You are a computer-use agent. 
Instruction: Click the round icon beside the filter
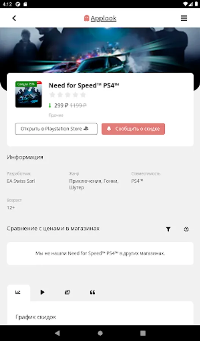click(x=186, y=229)
